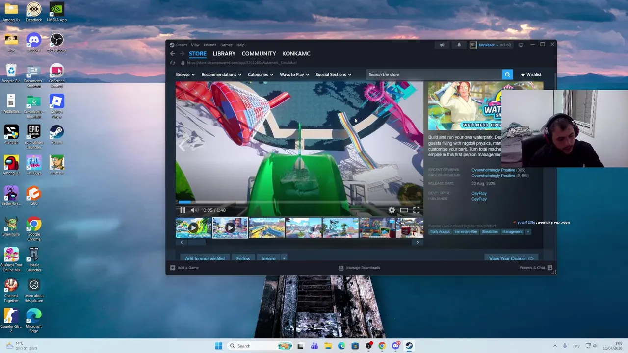Open Steam notifications bell
This screenshot has width=628, height=353.
click(x=459, y=45)
